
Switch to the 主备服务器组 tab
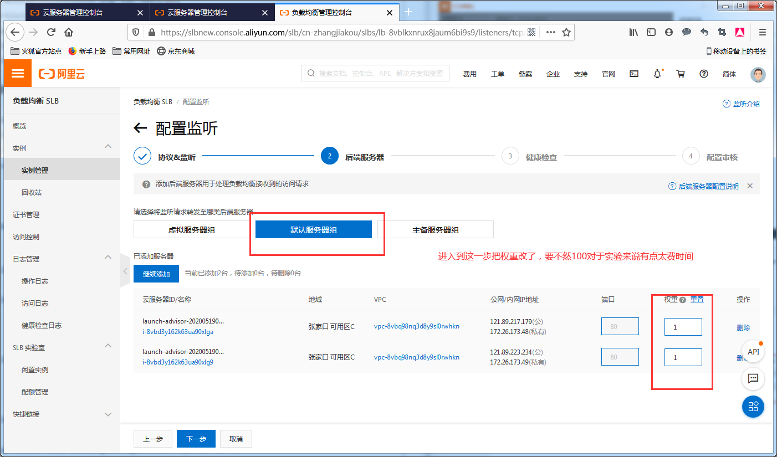[436, 229]
